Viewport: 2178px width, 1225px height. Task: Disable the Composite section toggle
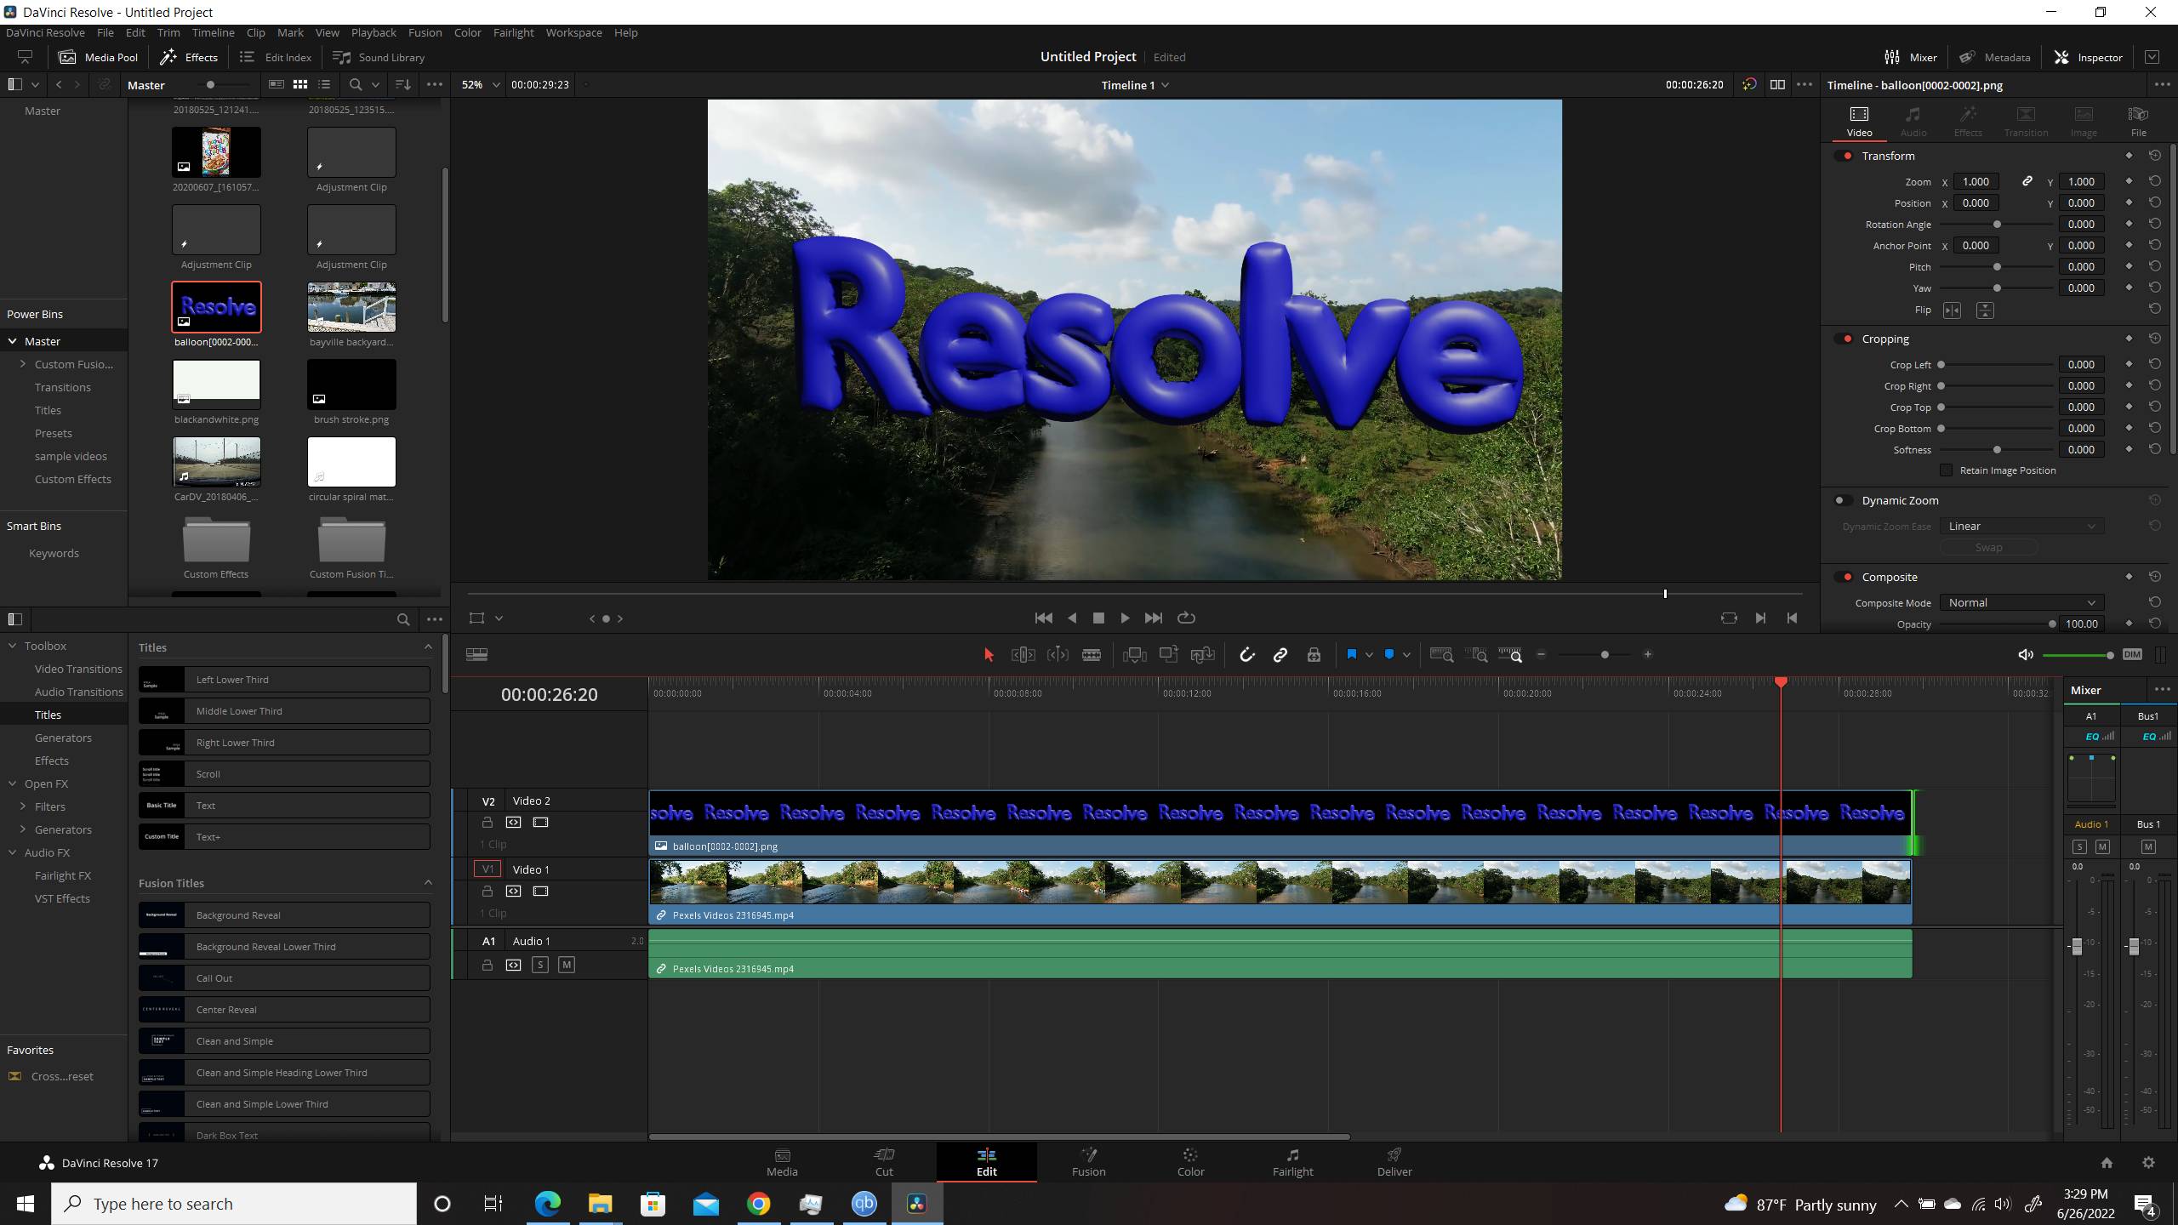click(1844, 577)
